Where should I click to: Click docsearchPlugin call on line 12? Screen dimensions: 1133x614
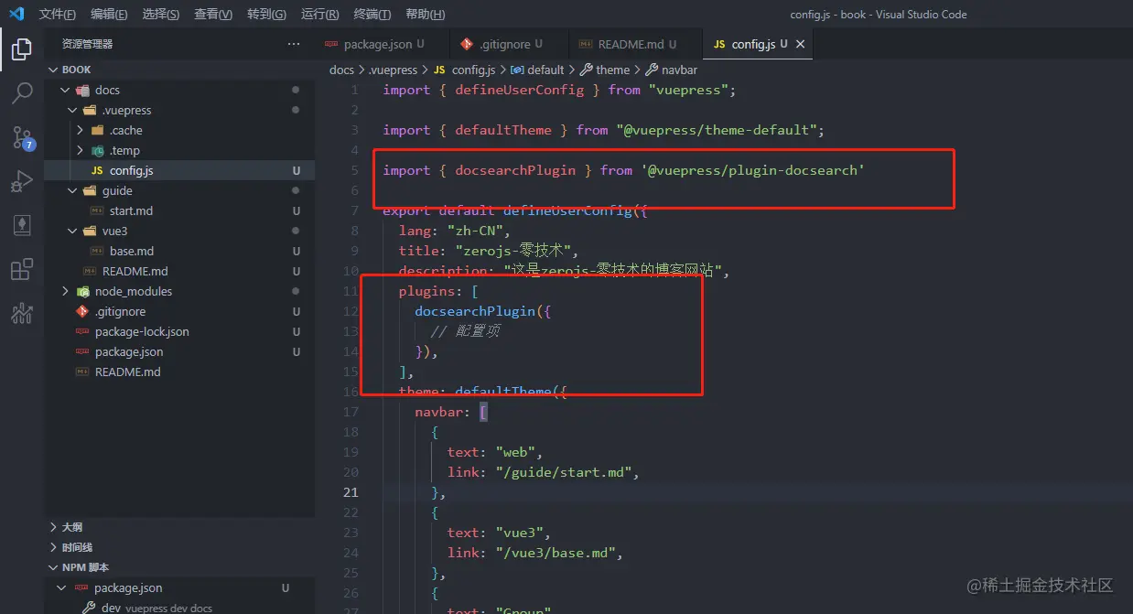point(474,311)
